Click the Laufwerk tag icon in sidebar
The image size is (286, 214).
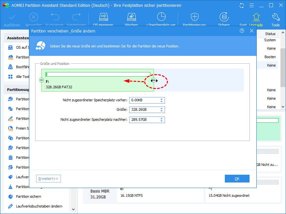click(x=10, y=177)
